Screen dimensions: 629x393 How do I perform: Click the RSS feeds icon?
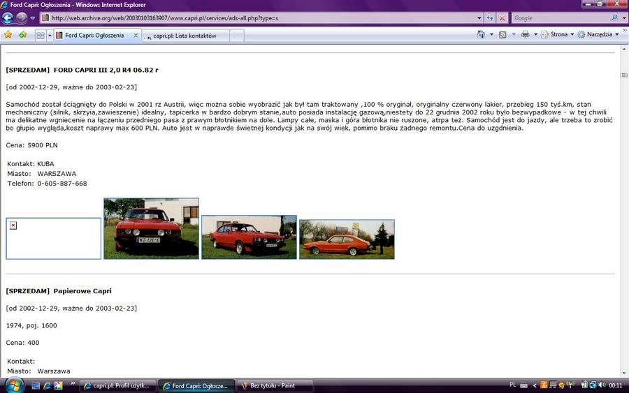coord(503,34)
